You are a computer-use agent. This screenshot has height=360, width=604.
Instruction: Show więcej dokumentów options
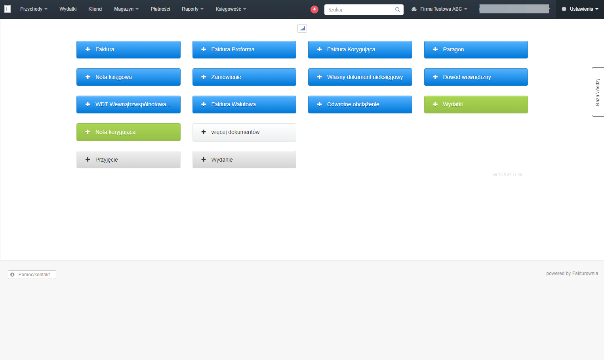point(244,132)
